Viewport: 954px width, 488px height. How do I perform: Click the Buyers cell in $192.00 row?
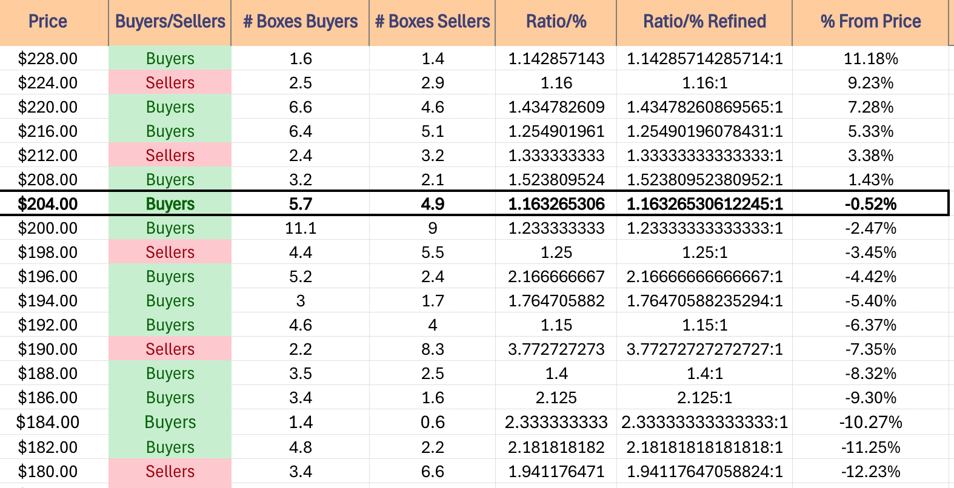click(170, 325)
